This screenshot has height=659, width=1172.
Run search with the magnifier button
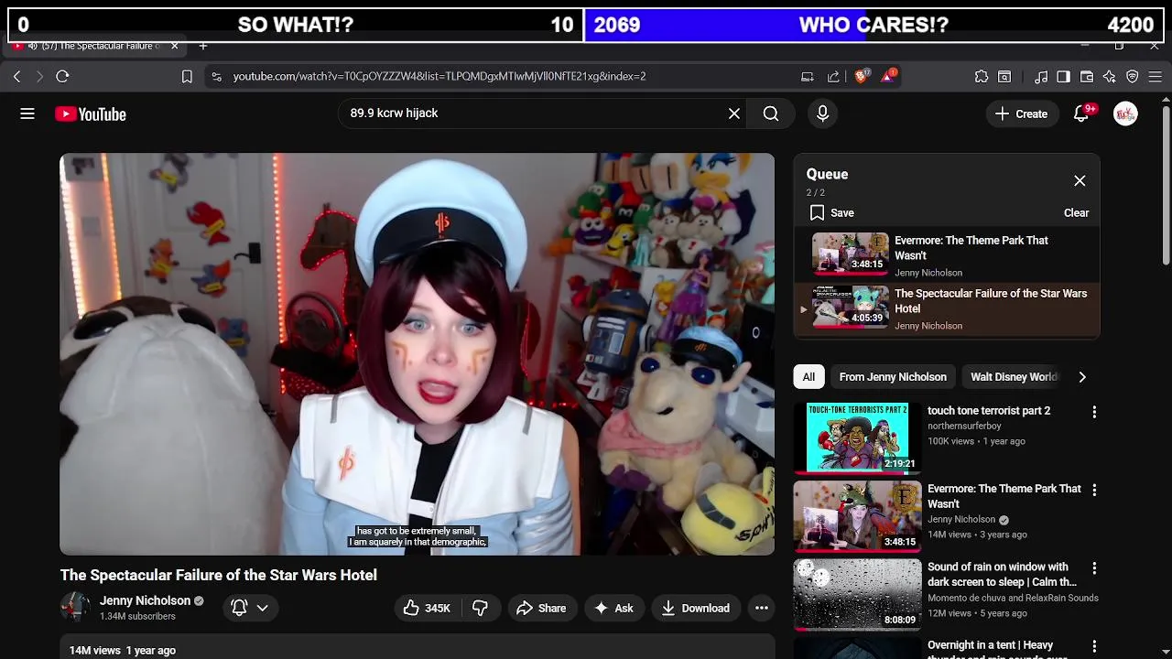pyautogui.click(x=771, y=113)
